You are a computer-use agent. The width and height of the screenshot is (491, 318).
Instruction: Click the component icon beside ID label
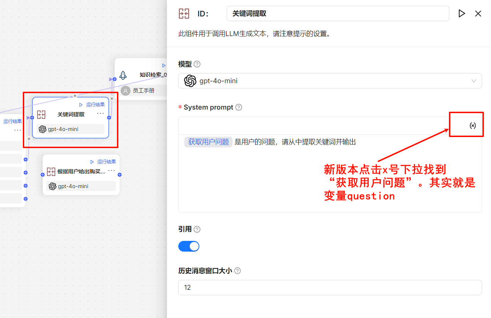click(x=184, y=14)
